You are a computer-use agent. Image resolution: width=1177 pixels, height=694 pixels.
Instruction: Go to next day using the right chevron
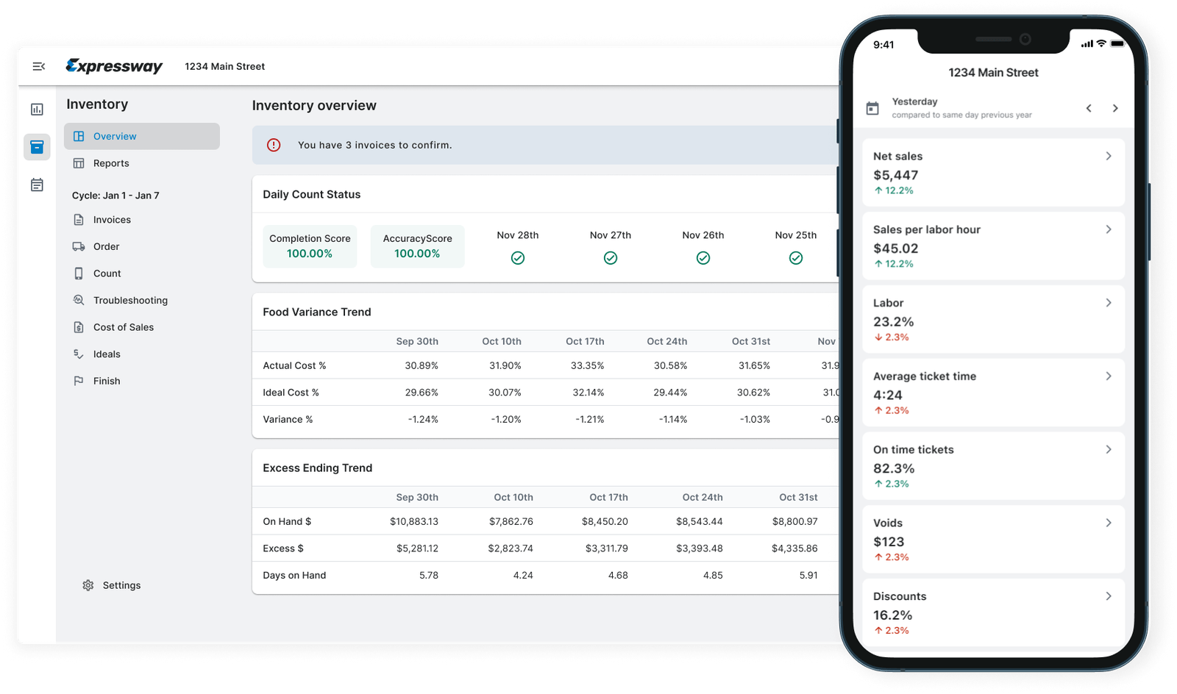(1116, 107)
